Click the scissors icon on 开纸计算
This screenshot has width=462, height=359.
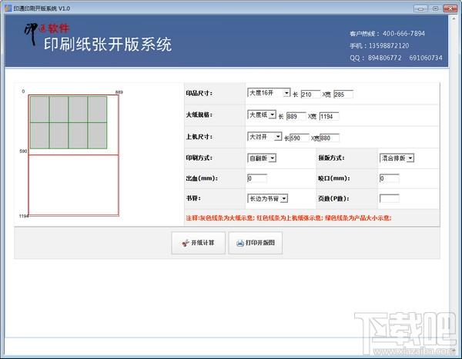[x=185, y=243]
